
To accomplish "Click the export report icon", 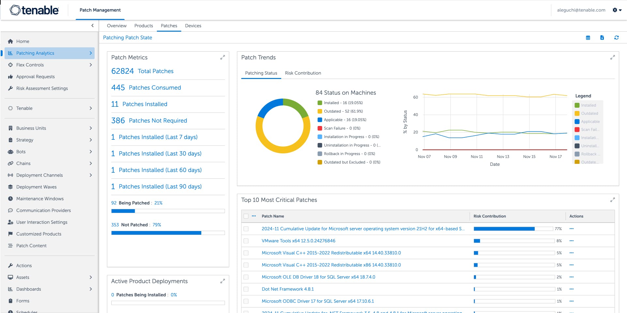I will point(602,38).
